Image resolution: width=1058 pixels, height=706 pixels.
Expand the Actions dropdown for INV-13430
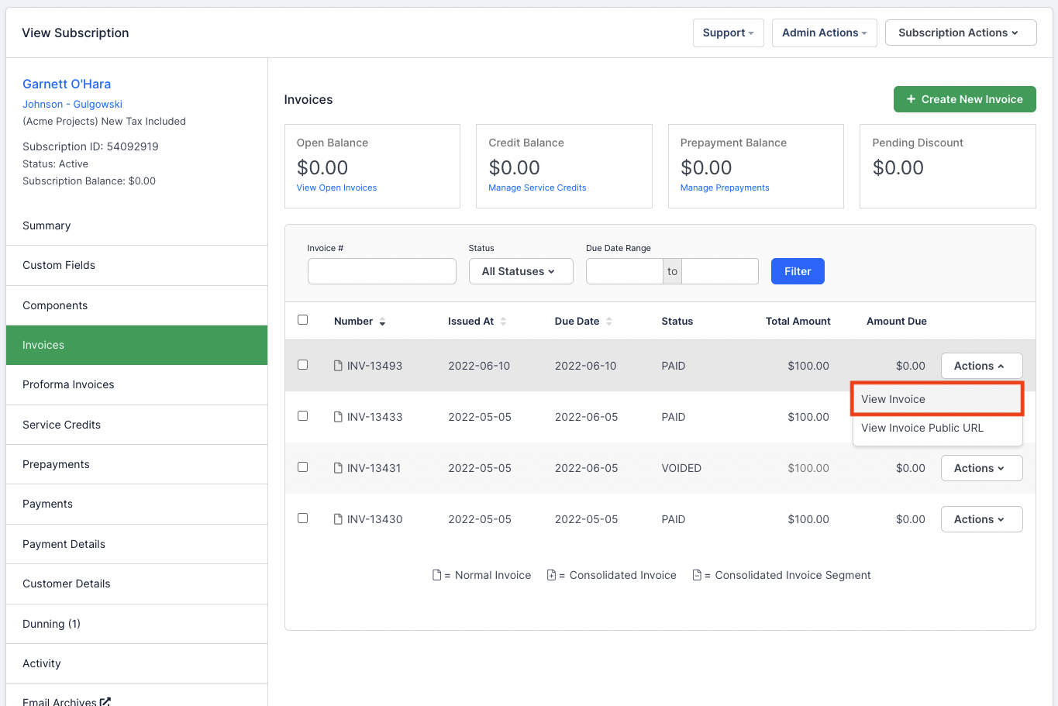981,518
